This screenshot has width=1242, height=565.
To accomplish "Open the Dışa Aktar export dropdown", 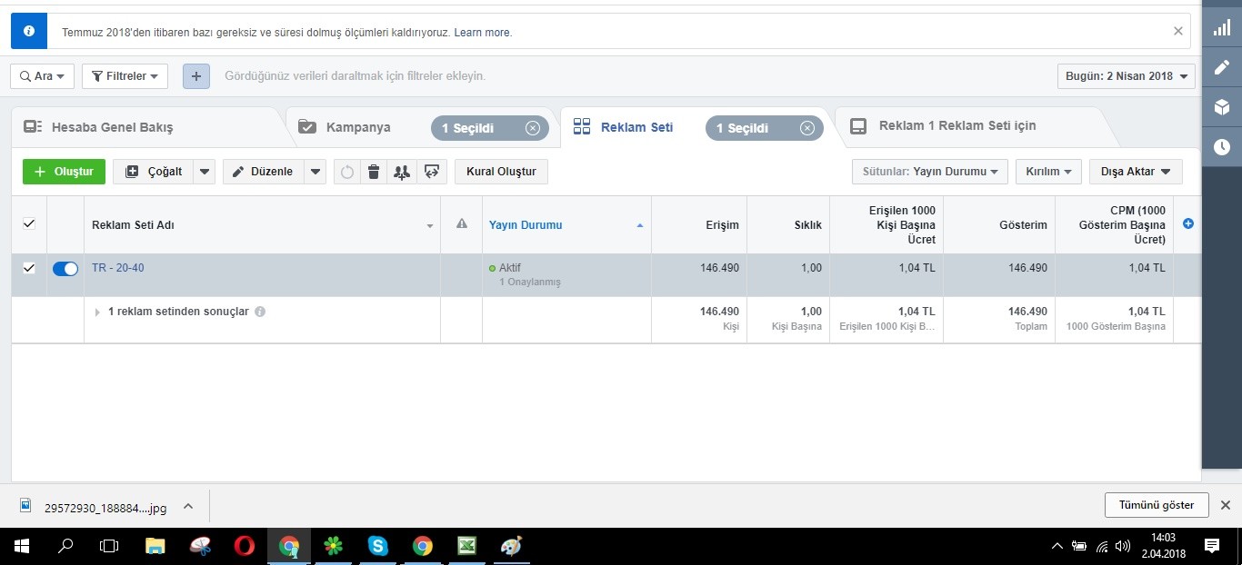I will pyautogui.click(x=1136, y=172).
